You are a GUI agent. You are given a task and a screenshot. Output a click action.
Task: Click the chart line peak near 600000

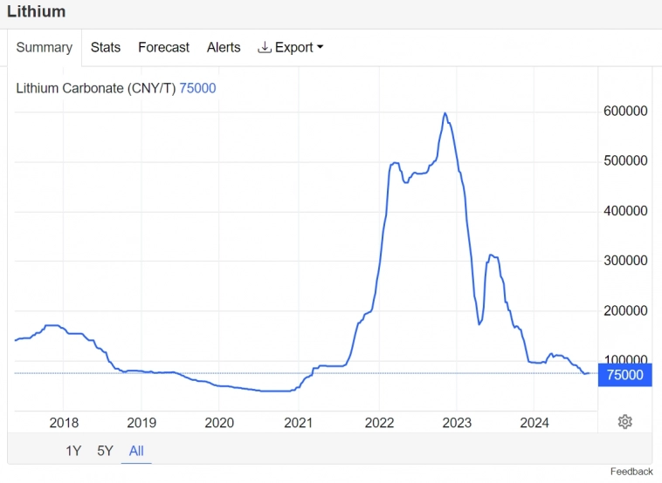point(445,113)
